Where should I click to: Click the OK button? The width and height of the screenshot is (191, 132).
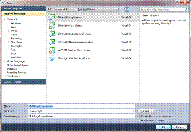[163, 127]
